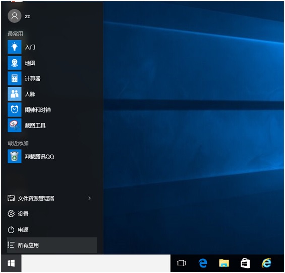Screen dimensions: 285x273
Task: Select the 卸载腾讯QQ recycle bin icon
Action: pyautogui.click(x=14, y=156)
